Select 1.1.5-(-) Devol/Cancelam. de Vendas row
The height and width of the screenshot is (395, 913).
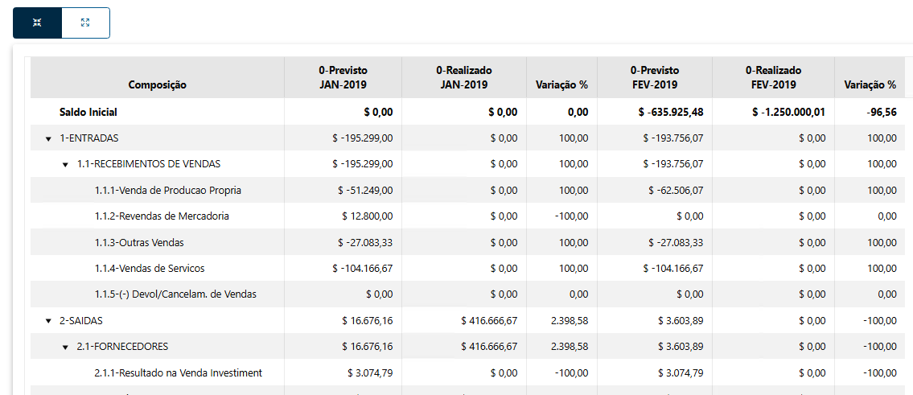[175, 294]
